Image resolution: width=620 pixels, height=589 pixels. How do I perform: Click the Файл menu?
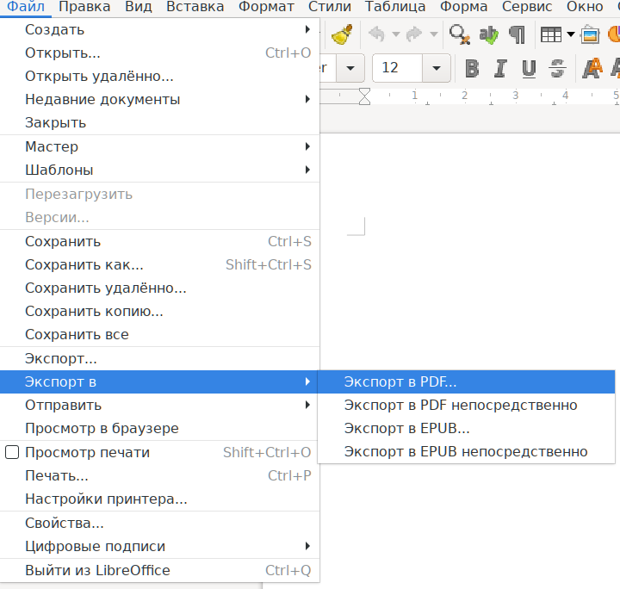[x=26, y=7]
